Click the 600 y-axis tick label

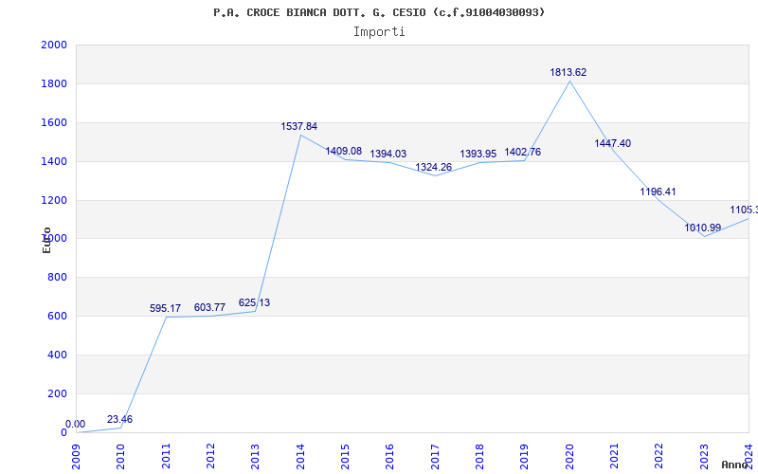point(57,316)
